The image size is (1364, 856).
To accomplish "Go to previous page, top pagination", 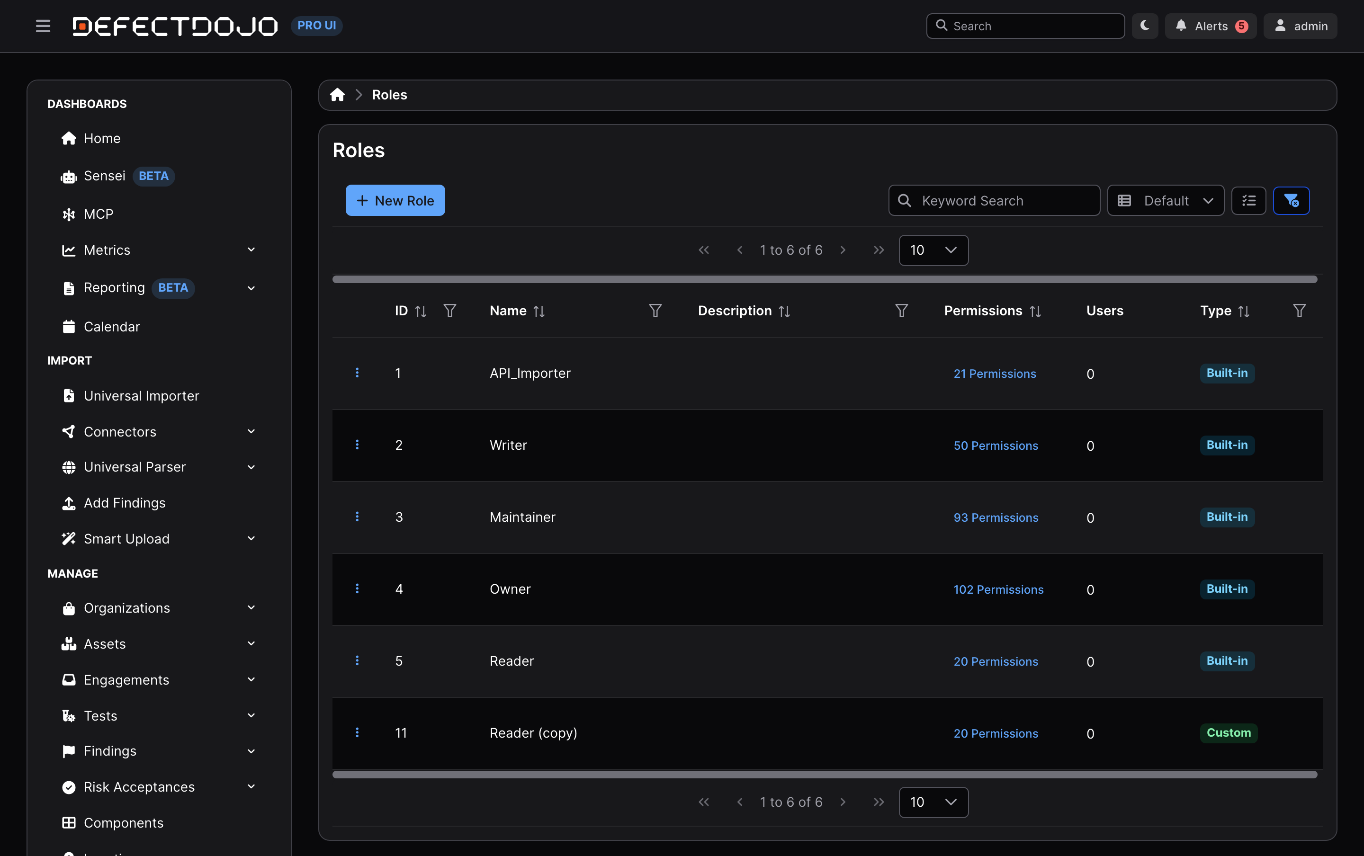I will pos(739,250).
